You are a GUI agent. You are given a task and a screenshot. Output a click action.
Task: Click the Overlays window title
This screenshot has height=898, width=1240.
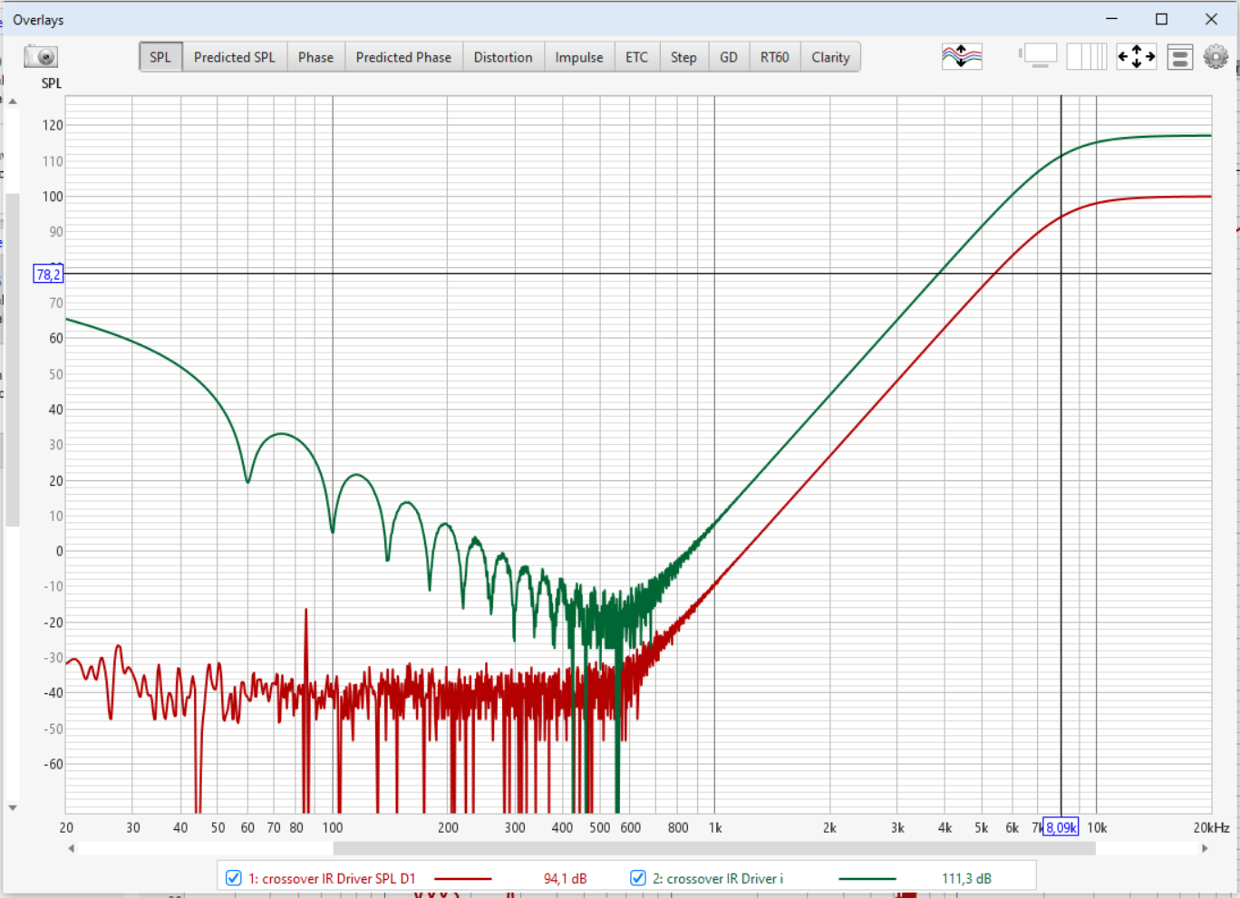pyautogui.click(x=38, y=20)
